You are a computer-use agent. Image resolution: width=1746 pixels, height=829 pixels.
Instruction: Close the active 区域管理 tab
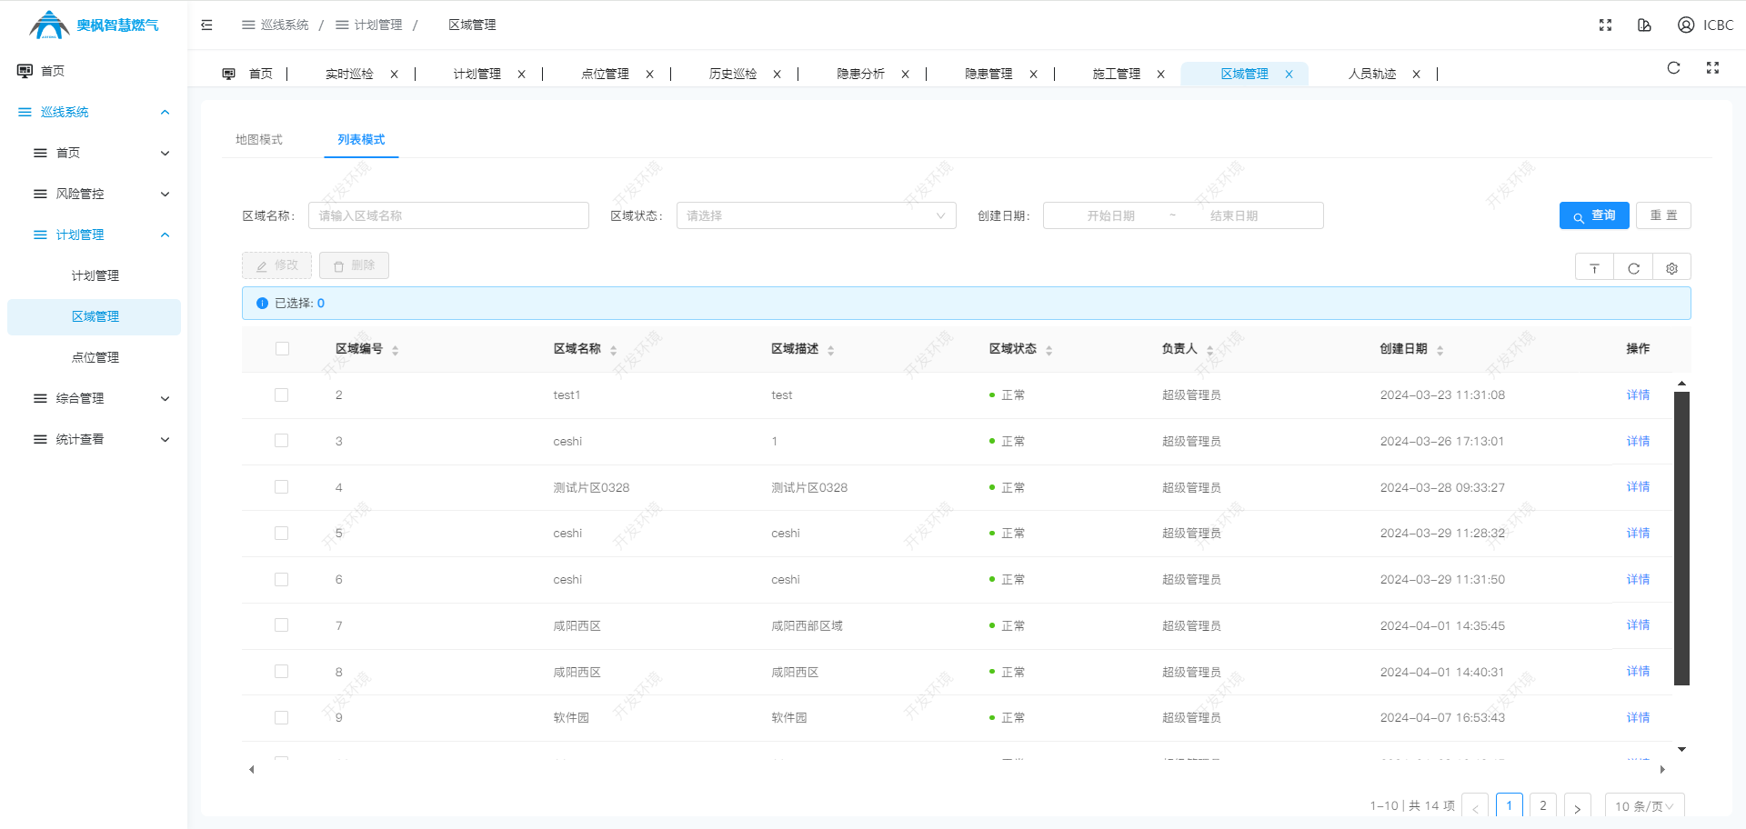pyautogui.click(x=1289, y=75)
